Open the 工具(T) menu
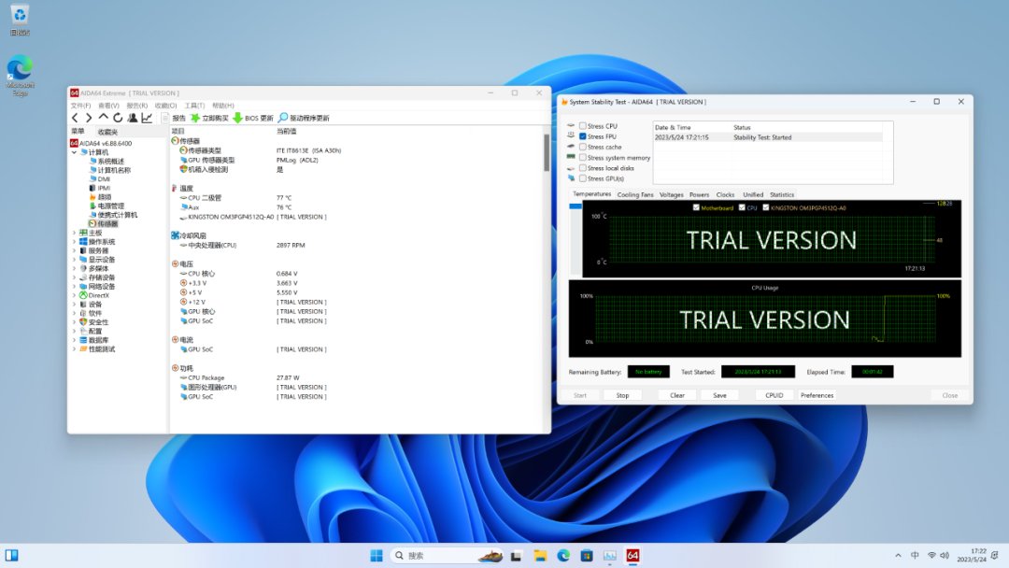The image size is (1009, 568). 194,106
